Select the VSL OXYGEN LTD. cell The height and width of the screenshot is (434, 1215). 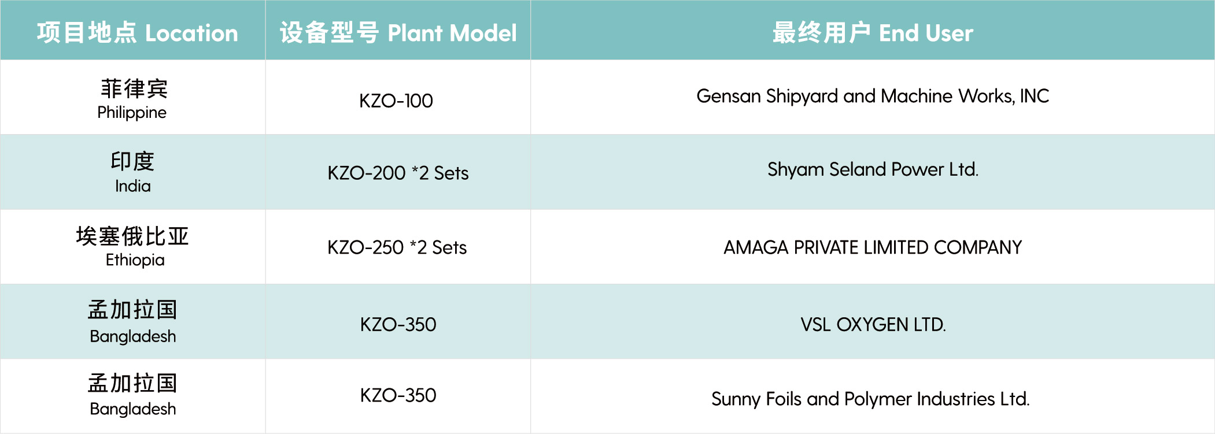tap(873, 321)
